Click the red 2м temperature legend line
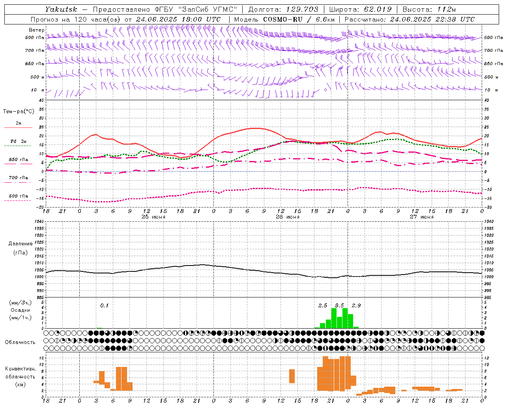The image size is (505, 404). coord(18,128)
